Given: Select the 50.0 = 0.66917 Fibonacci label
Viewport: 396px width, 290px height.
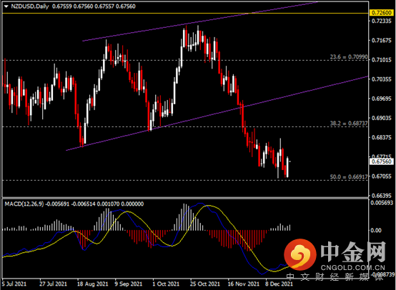Looking at the screenshot, I should (349, 177).
